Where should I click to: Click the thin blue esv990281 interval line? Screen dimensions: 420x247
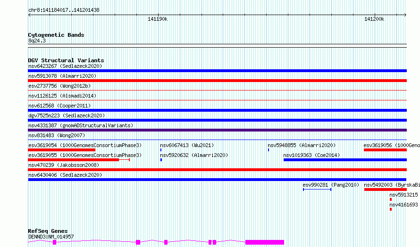(317, 189)
